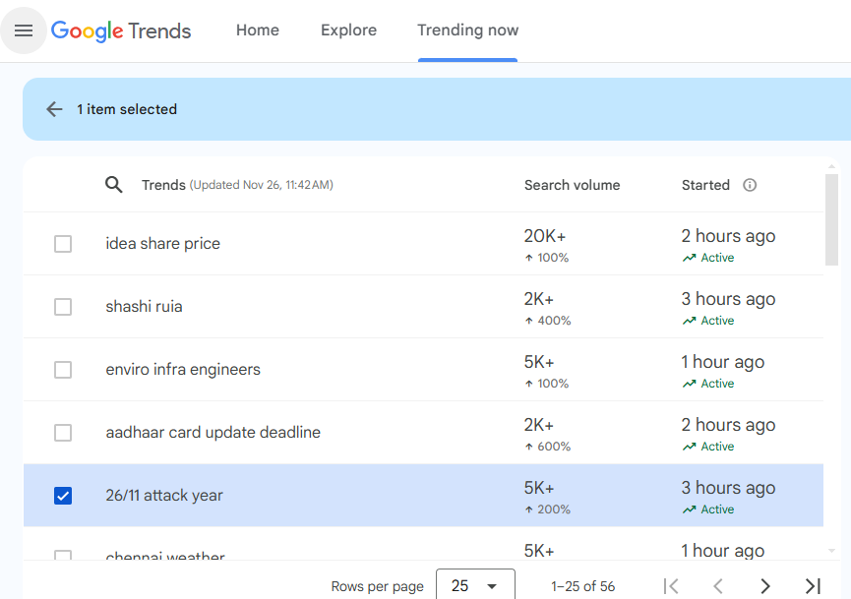Viewport: 851px width, 599px height.
Task: Open the hamburger main menu
Action: click(24, 30)
